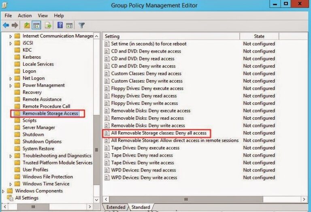
Task: Select the Locale Services folder
Action: tap(38, 64)
